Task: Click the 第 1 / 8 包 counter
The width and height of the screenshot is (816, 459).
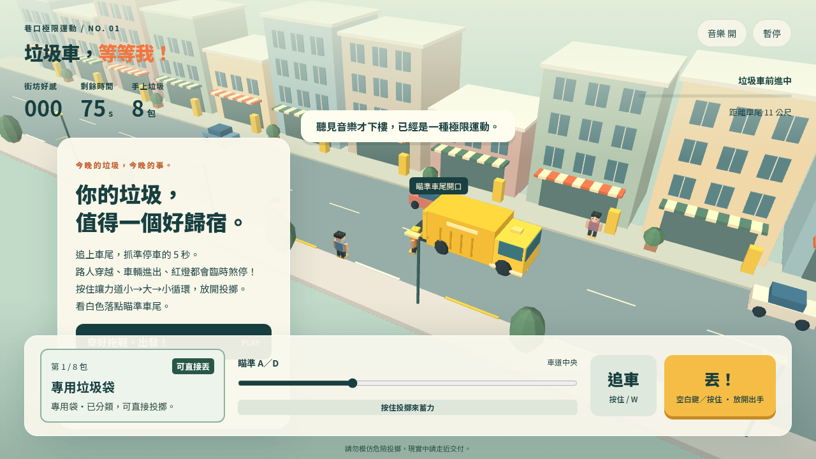Action: coord(69,367)
